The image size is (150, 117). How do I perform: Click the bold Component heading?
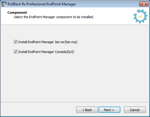17,13
